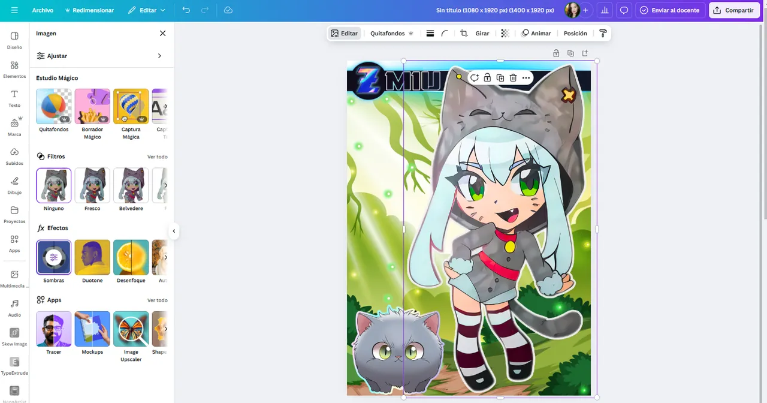Open the Elementos panel in the sidebar
The width and height of the screenshot is (767, 403).
(14, 70)
